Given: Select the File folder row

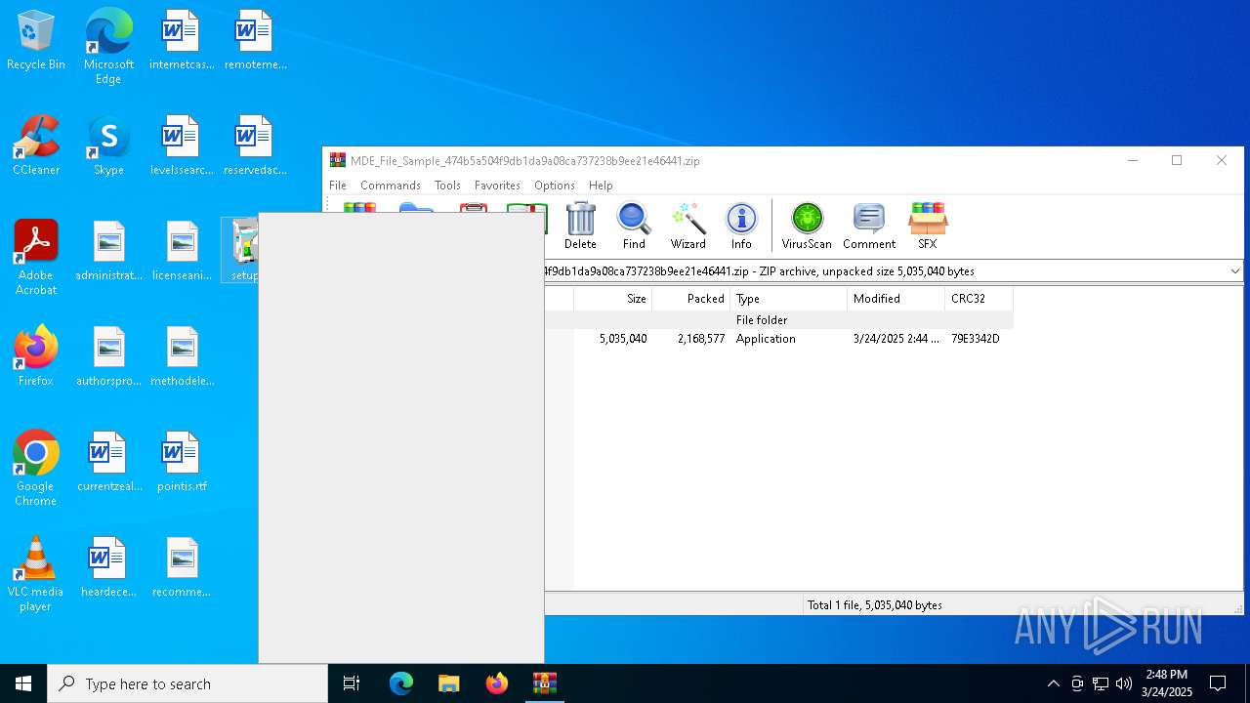Looking at the screenshot, I should 778,320.
